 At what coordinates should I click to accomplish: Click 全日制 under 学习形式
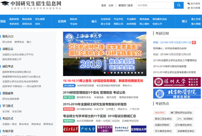(6, 111)
